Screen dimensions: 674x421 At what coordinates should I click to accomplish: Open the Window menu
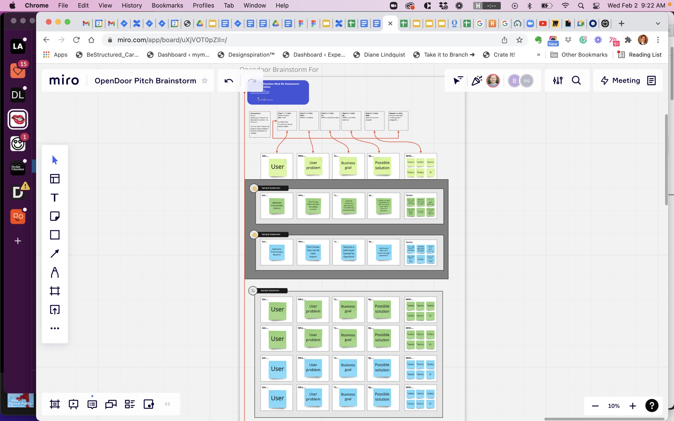255,5
